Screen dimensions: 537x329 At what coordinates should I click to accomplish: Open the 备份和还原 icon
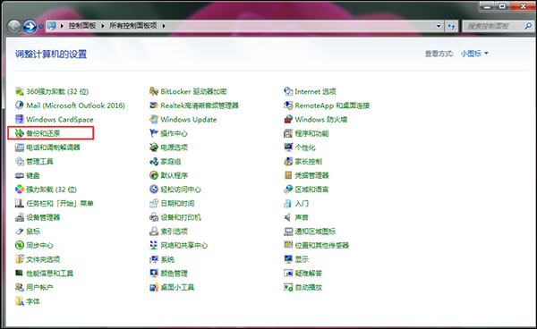tap(19, 133)
